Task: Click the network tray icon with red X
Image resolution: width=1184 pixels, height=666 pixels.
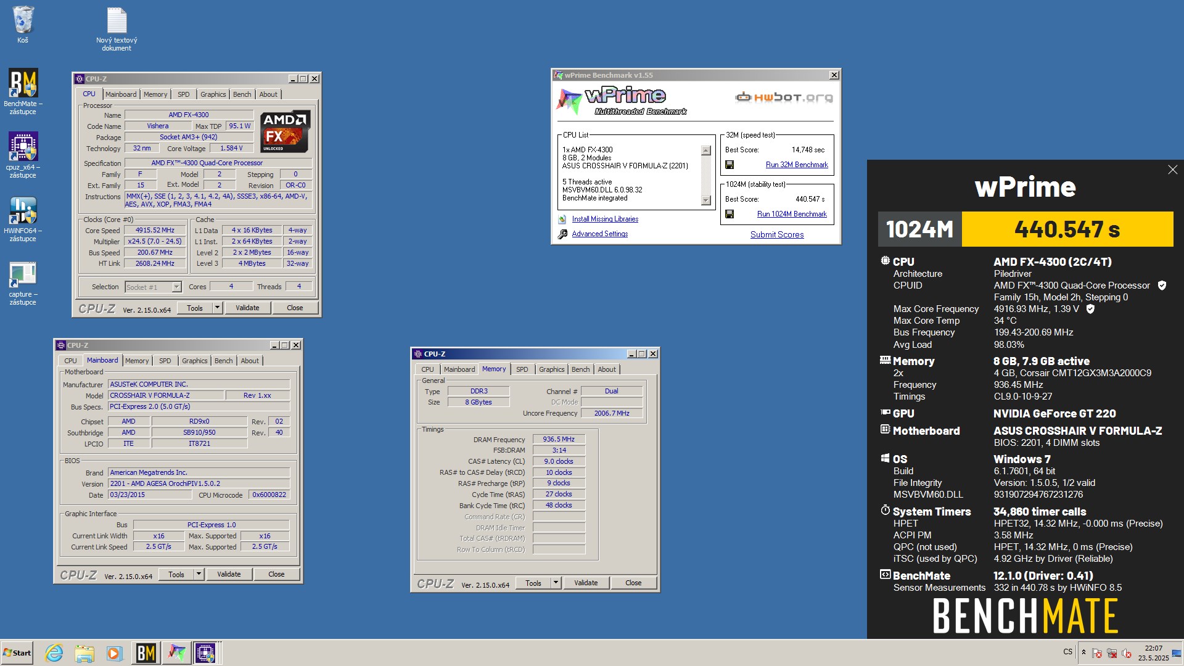Action: 1112,653
